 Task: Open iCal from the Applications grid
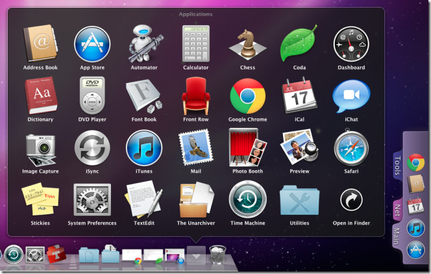pos(299,95)
